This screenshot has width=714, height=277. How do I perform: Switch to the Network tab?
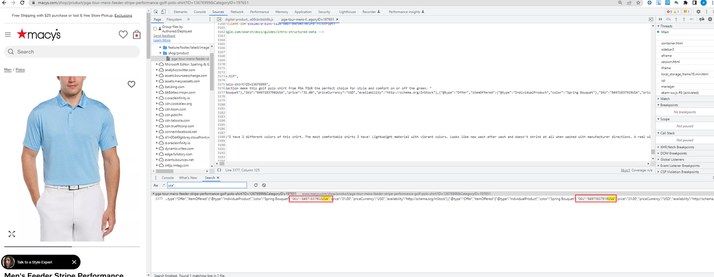pyautogui.click(x=237, y=12)
